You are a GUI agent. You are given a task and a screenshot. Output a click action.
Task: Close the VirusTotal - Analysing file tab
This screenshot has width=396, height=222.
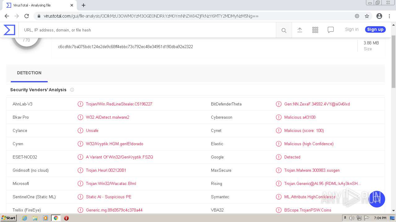click(x=72, y=5)
